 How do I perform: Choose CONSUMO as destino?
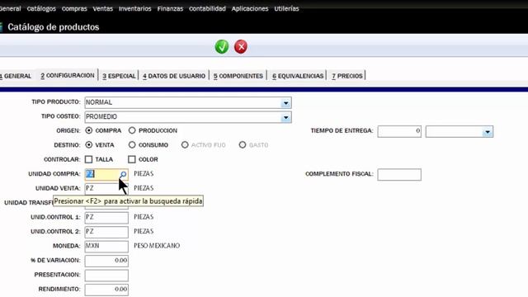(x=132, y=145)
